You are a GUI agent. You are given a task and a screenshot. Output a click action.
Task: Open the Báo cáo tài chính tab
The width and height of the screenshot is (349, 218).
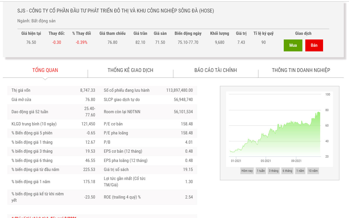(x=216, y=70)
